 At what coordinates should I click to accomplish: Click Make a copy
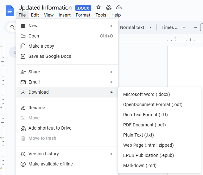41,46
